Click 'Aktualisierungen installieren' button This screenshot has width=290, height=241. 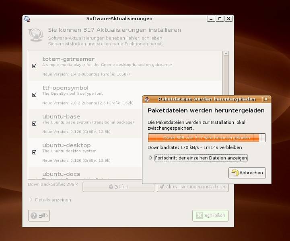[x=193, y=187]
